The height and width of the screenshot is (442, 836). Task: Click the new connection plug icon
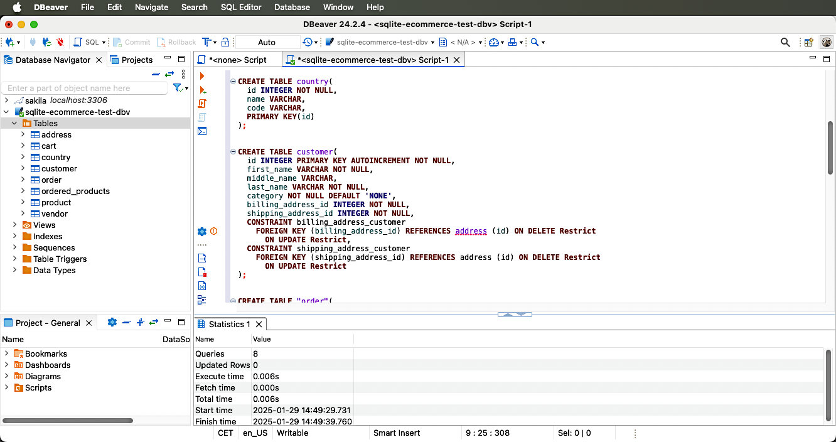pyautogui.click(x=11, y=42)
